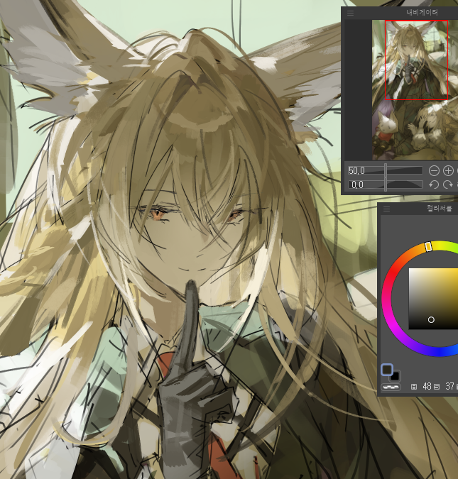
Task: Click the rotation angle slider showing 0.0
Action: click(x=386, y=185)
